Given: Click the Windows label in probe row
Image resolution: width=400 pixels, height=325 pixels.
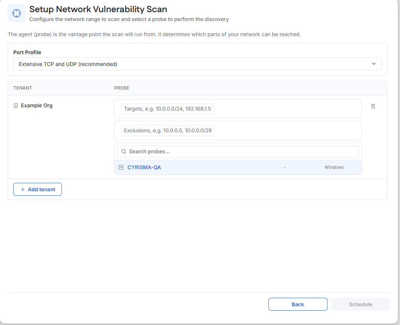Looking at the screenshot, I should (x=334, y=167).
